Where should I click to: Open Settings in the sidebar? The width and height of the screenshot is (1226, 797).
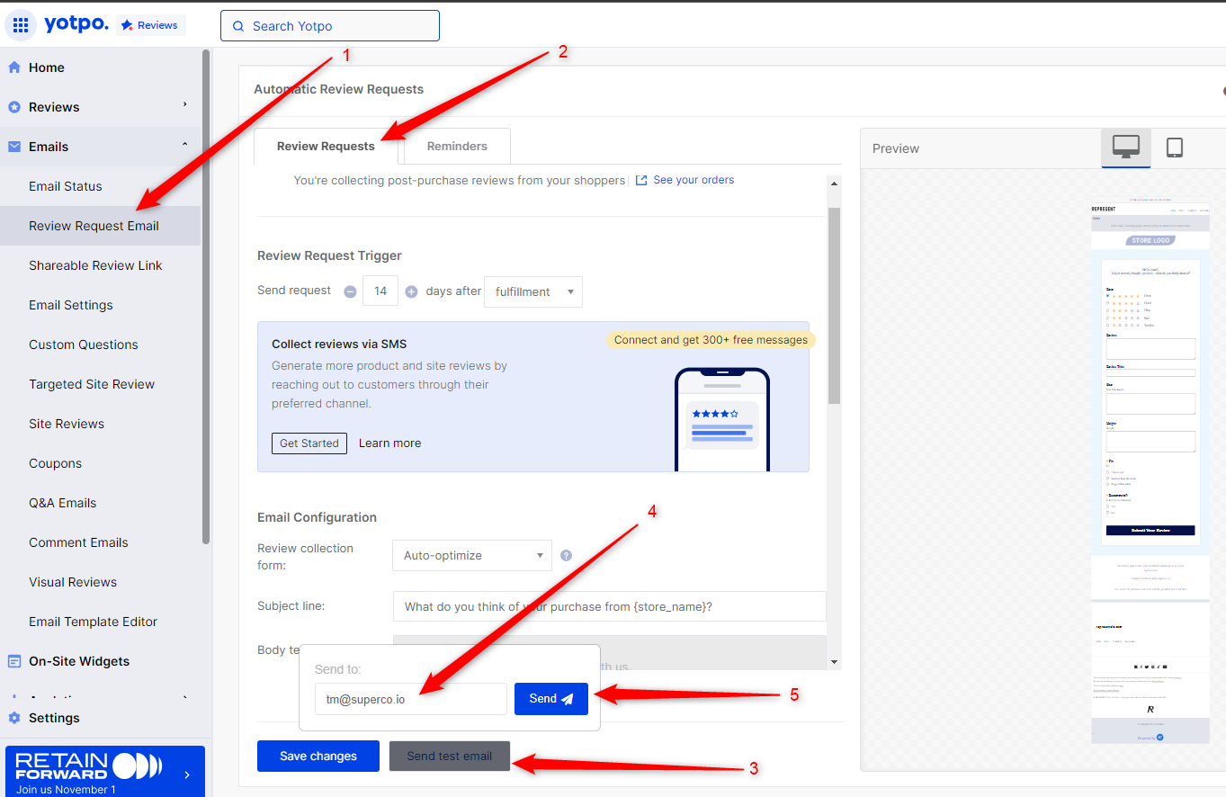54,718
